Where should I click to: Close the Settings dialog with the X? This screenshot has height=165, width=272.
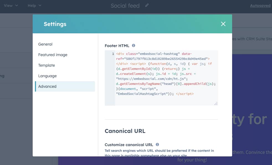pyautogui.click(x=223, y=24)
